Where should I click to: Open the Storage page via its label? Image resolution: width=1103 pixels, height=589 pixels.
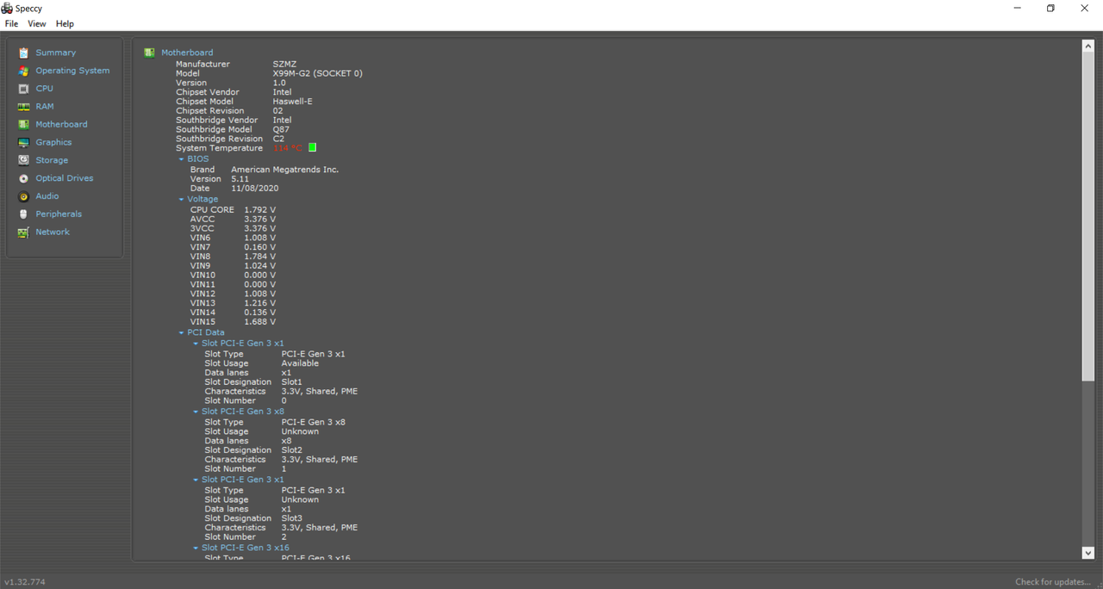tap(52, 160)
